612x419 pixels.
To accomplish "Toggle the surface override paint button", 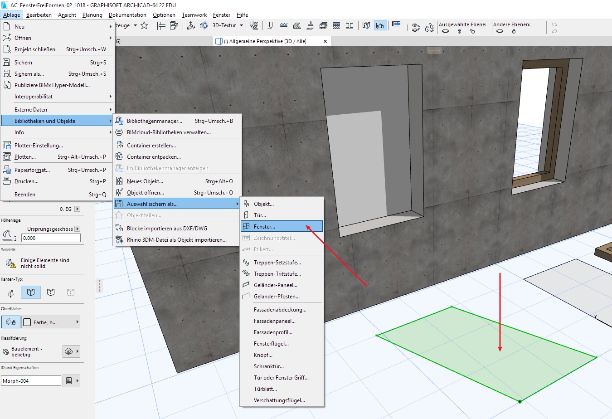I will pos(10,322).
